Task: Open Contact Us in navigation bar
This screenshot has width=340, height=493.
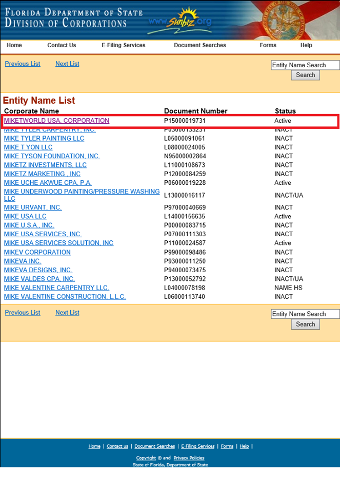Action: tap(62, 45)
